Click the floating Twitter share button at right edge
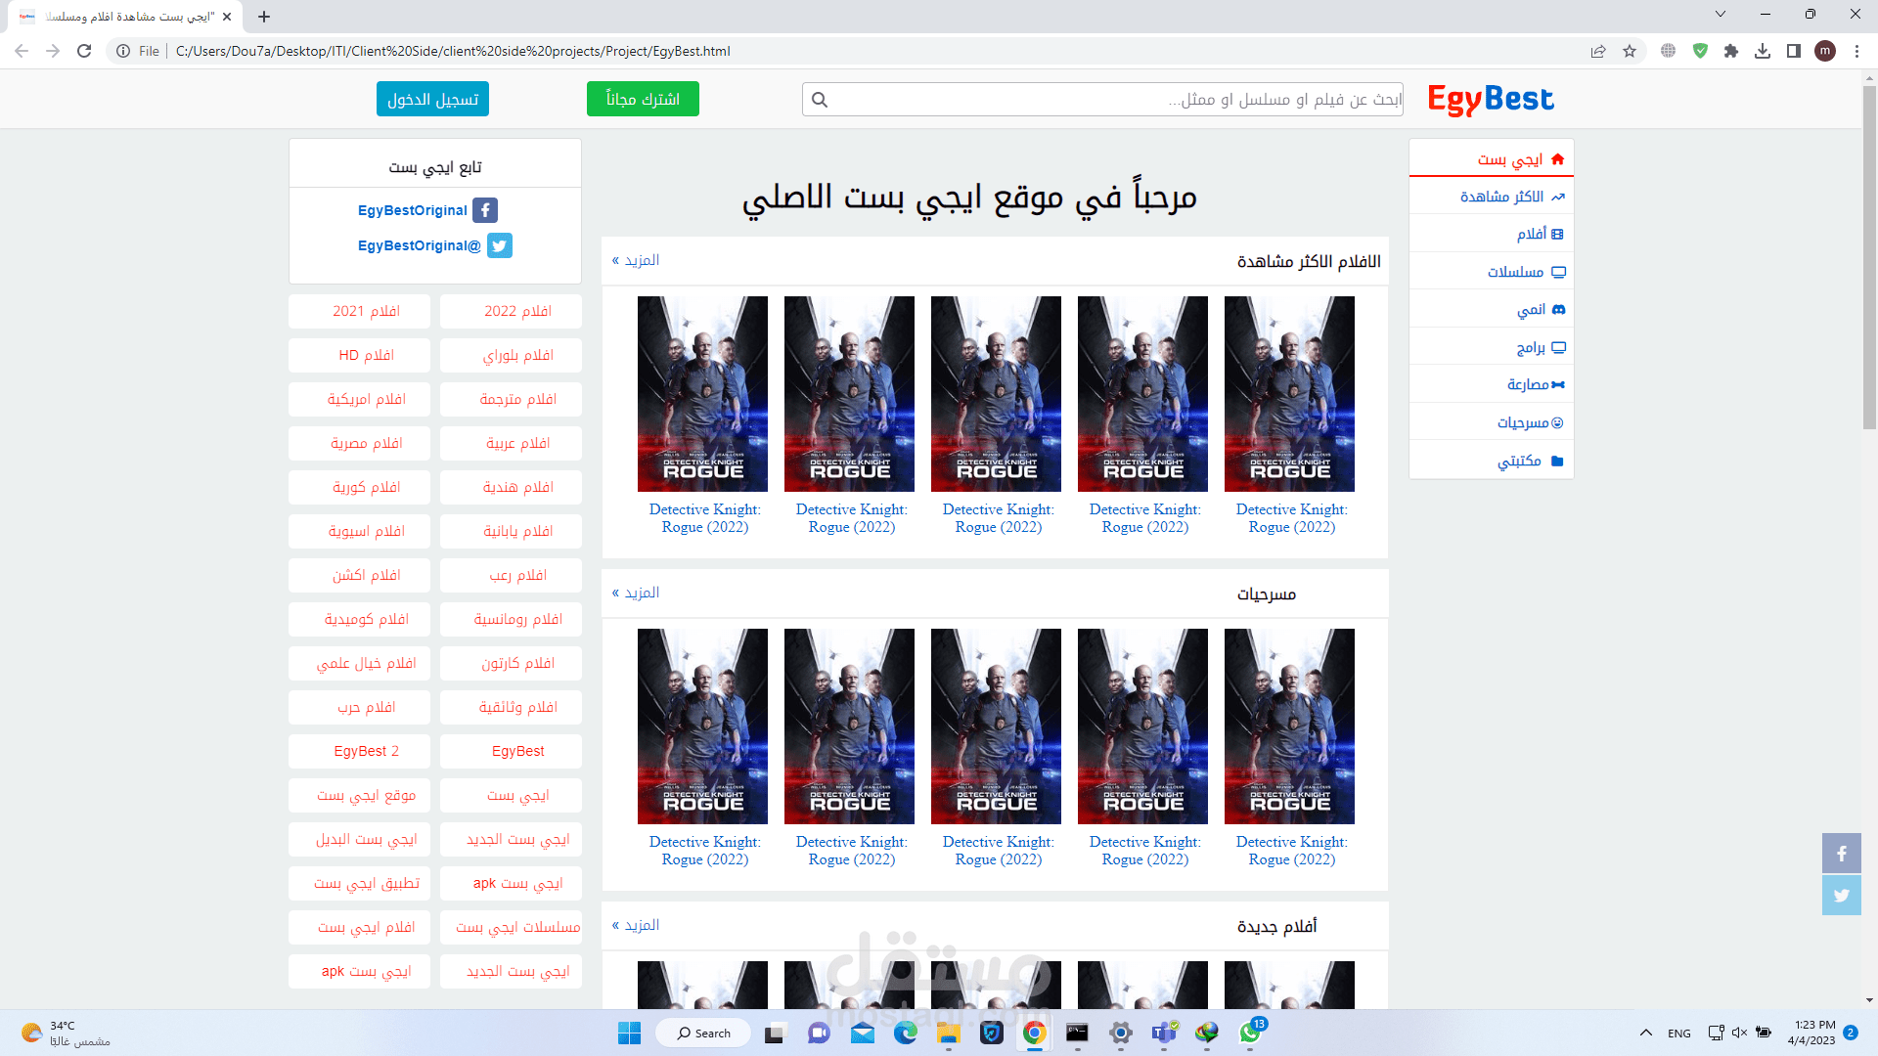 pyautogui.click(x=1841, y=895)
